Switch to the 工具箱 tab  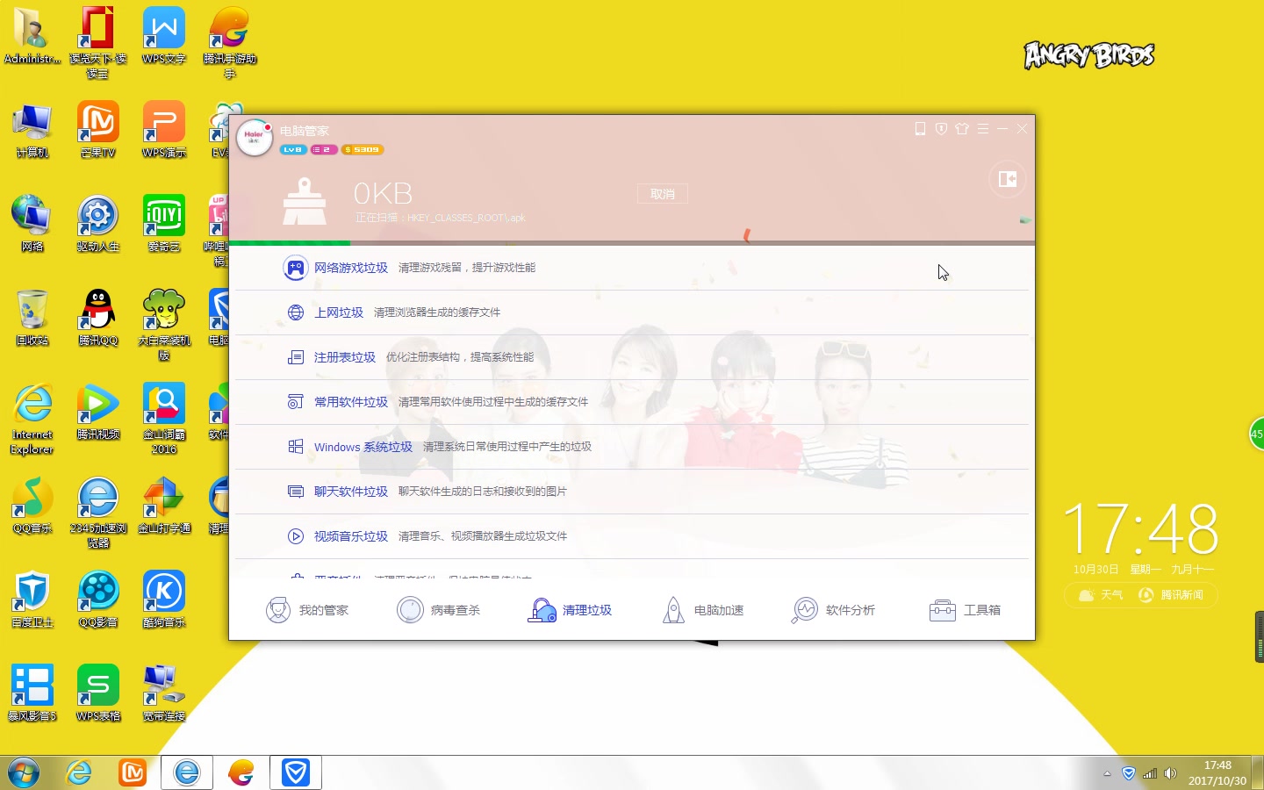pyautogui.click(x=965, y=610)
